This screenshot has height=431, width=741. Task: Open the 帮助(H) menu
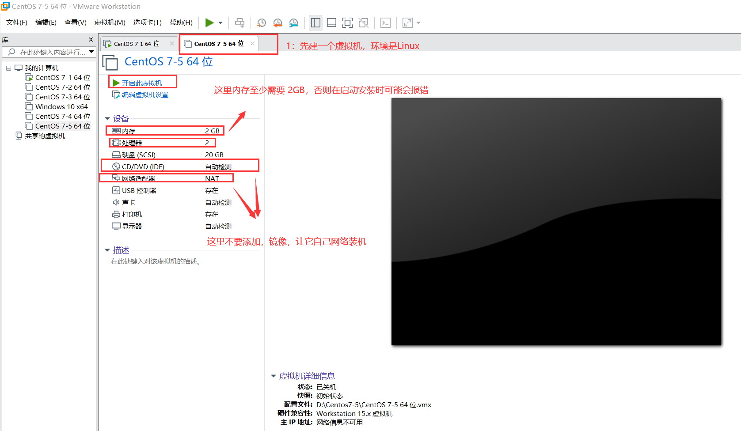(x=181, y=23)
